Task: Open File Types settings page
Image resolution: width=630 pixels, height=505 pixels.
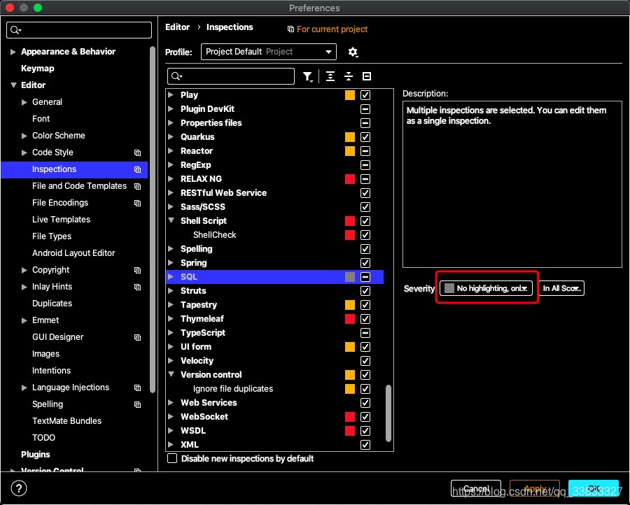Action: (x=52, y=236)
